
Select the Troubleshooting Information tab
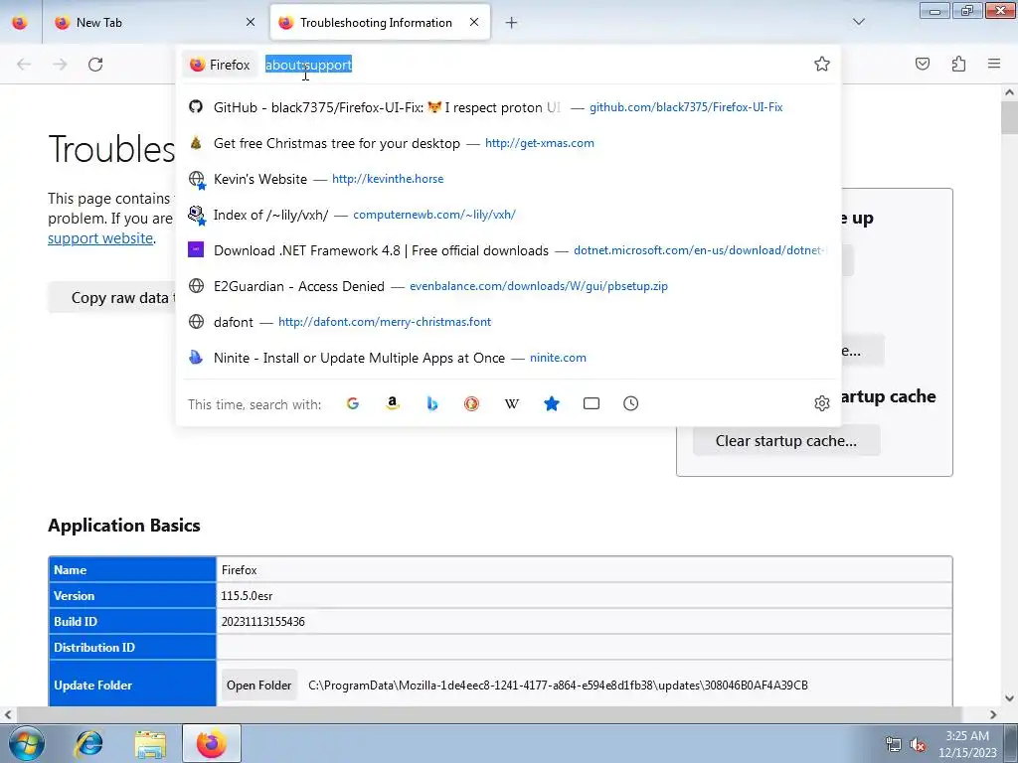pos(380,22)
